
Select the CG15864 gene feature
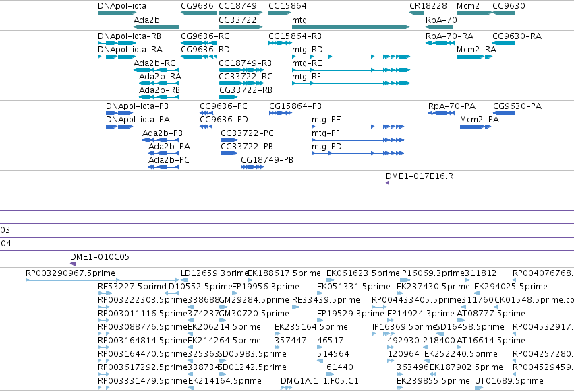pos(280,13)
